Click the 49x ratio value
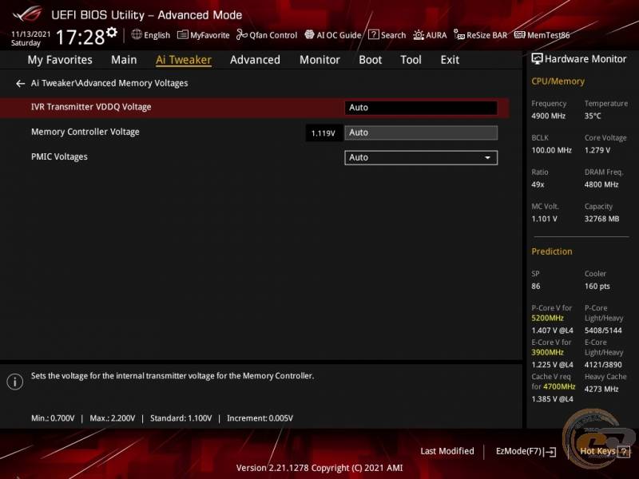The width and height of the screenshot is (639, 479). [x=538, y=185]
